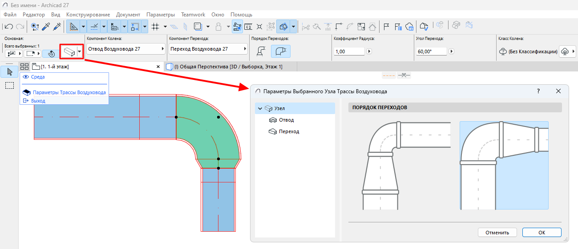
Task: Click the measure ruler icon in toolbar
Action: coord(249,27)
